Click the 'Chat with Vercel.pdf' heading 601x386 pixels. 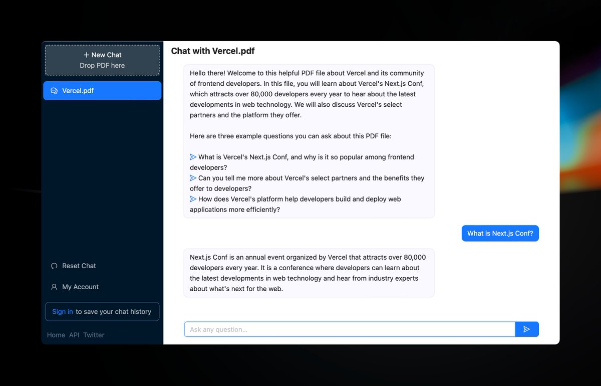click(213, 51)
